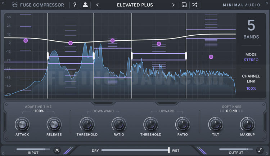270x156 pixels.
Task: Click the SOFT KNEE label
Action: 231,107
